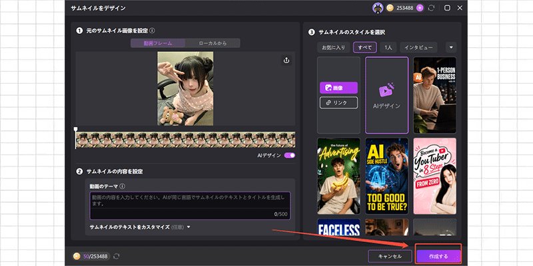Select the すべて style filter
This screenshot has width=533, height=266.
click(364, 47)
